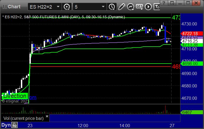204x129 pixels.
Task: Click the Chart window title label
Action: (14, 7)
